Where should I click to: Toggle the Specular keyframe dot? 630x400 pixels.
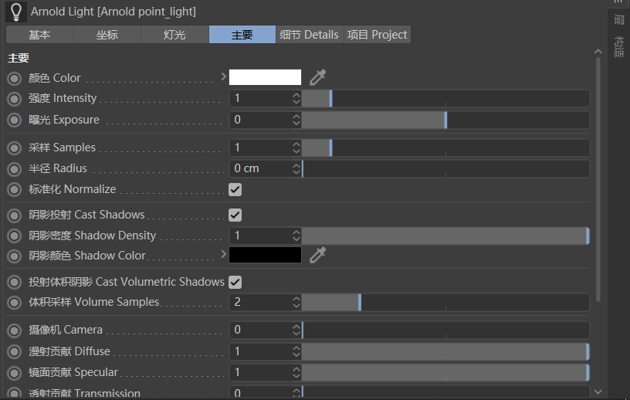point(14,373)
